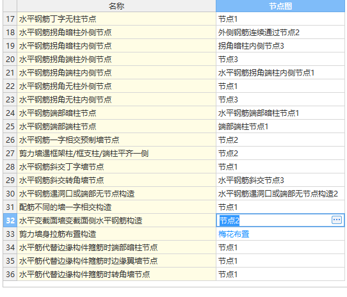Click the 节点3 value in row 20

point(280,60)
